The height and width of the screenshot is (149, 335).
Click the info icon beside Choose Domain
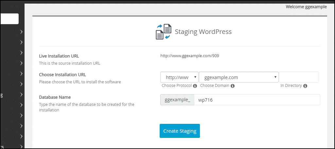click(x=233, y=86)
